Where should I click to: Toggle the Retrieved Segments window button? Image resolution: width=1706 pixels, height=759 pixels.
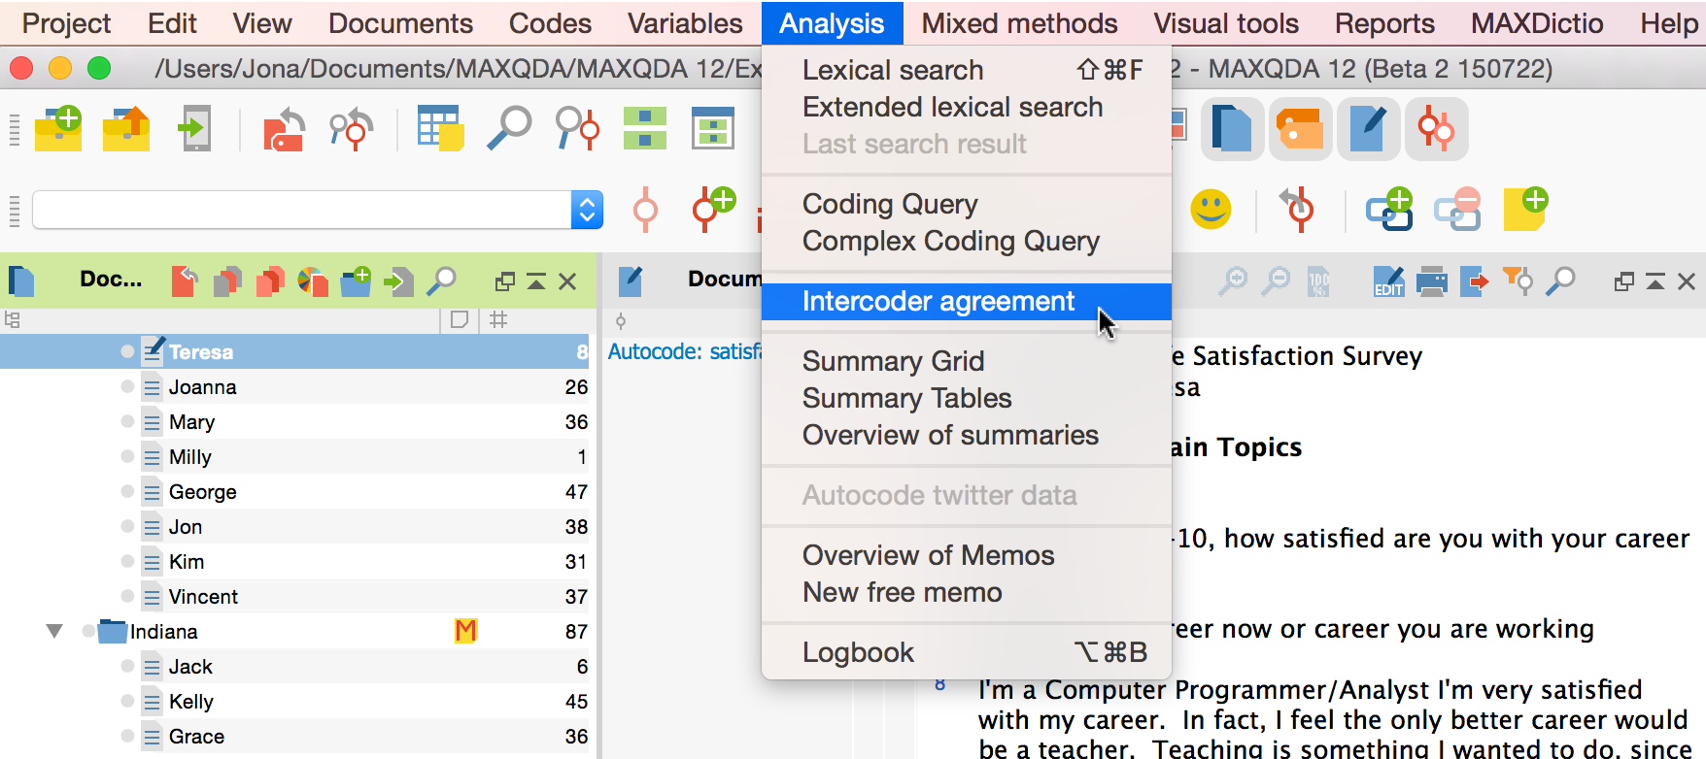pos(1436,129)
